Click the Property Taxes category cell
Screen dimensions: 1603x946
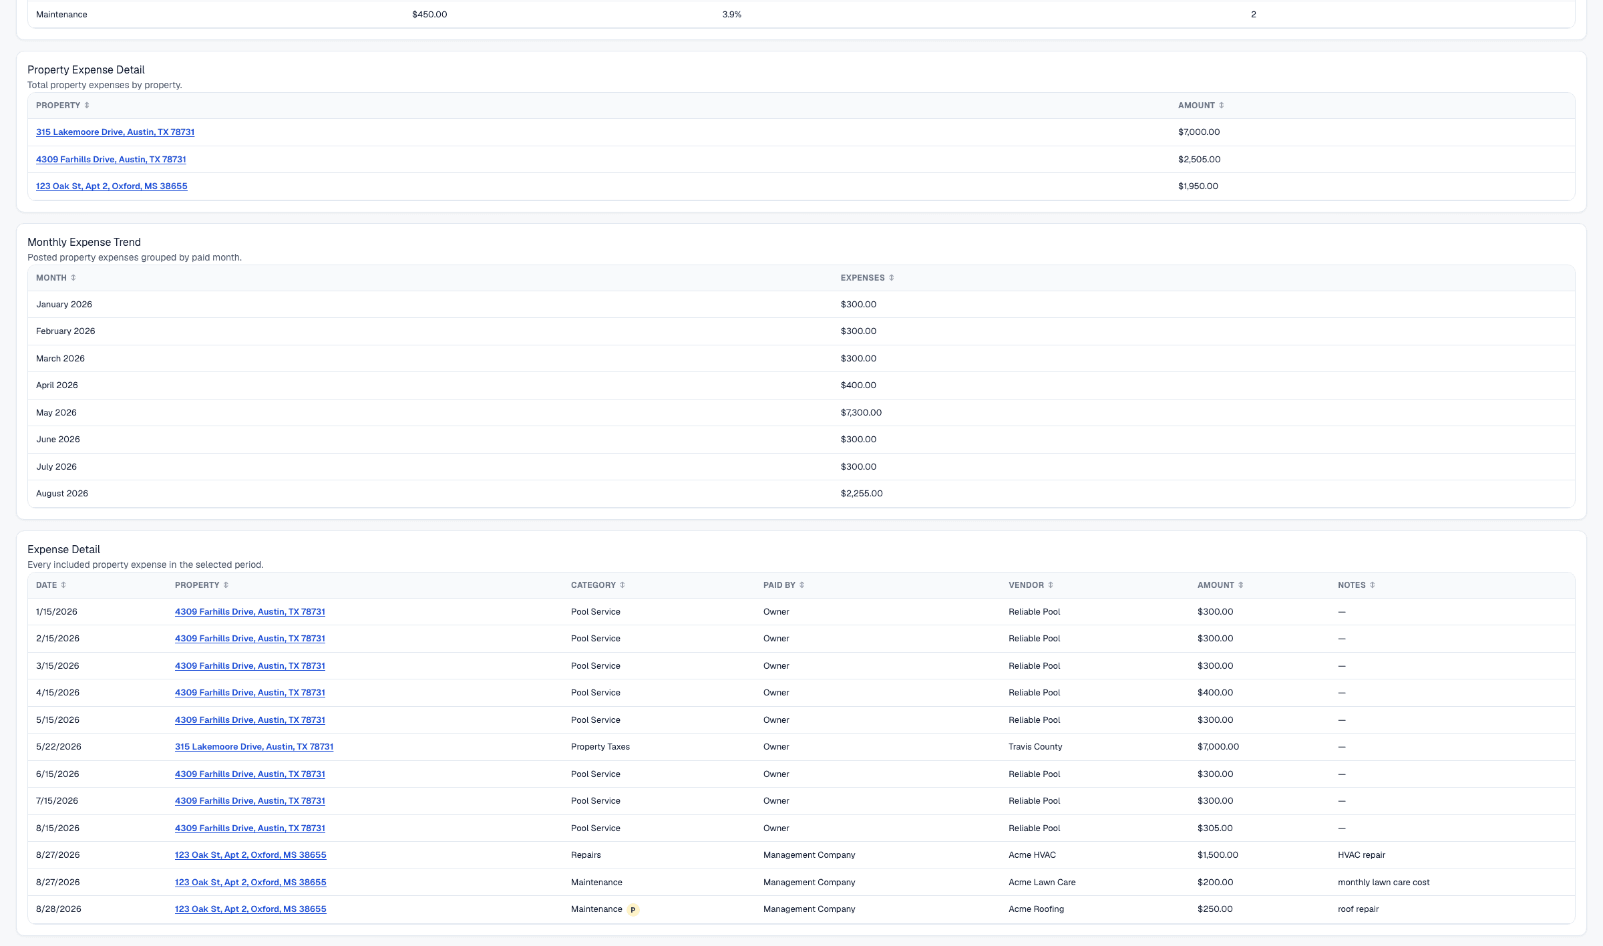(600, 747)
